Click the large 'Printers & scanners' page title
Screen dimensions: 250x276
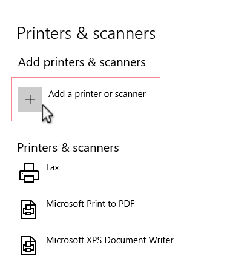click(x=87, y=33)
